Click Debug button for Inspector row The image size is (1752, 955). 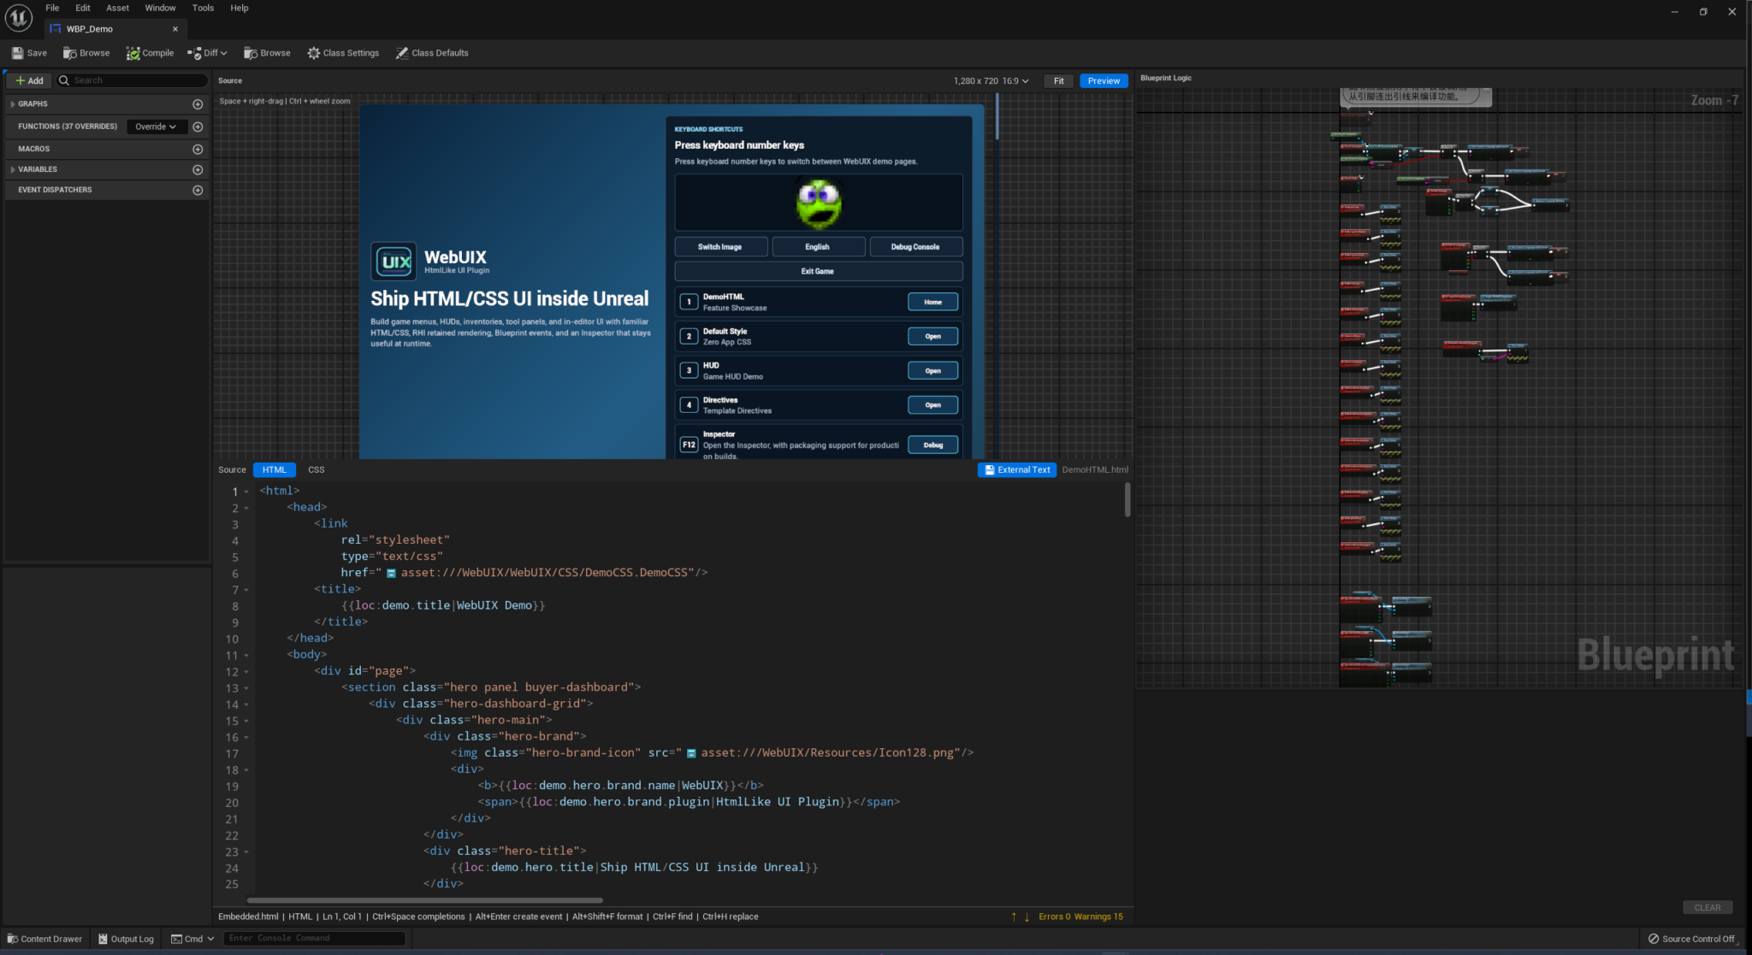(932, 445)
